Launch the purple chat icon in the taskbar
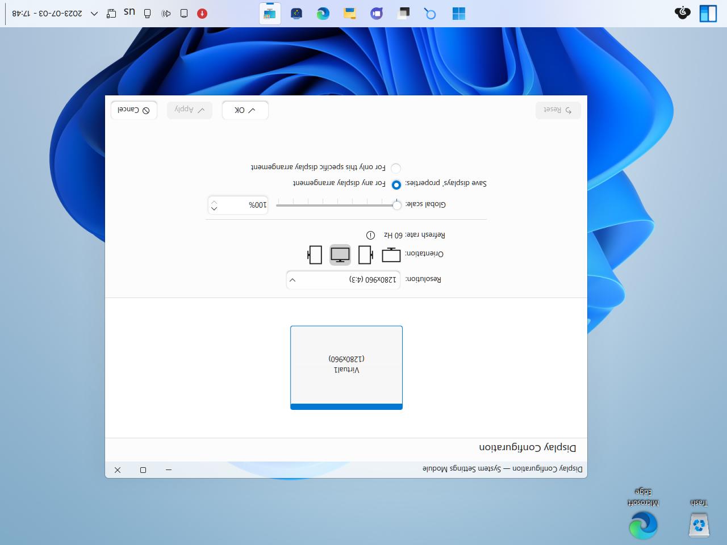 (x=377, y=14)
